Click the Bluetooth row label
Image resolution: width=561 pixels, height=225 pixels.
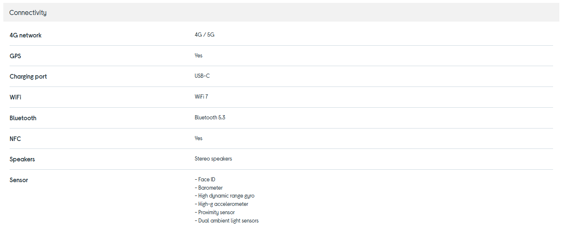(x=23, y=118)
